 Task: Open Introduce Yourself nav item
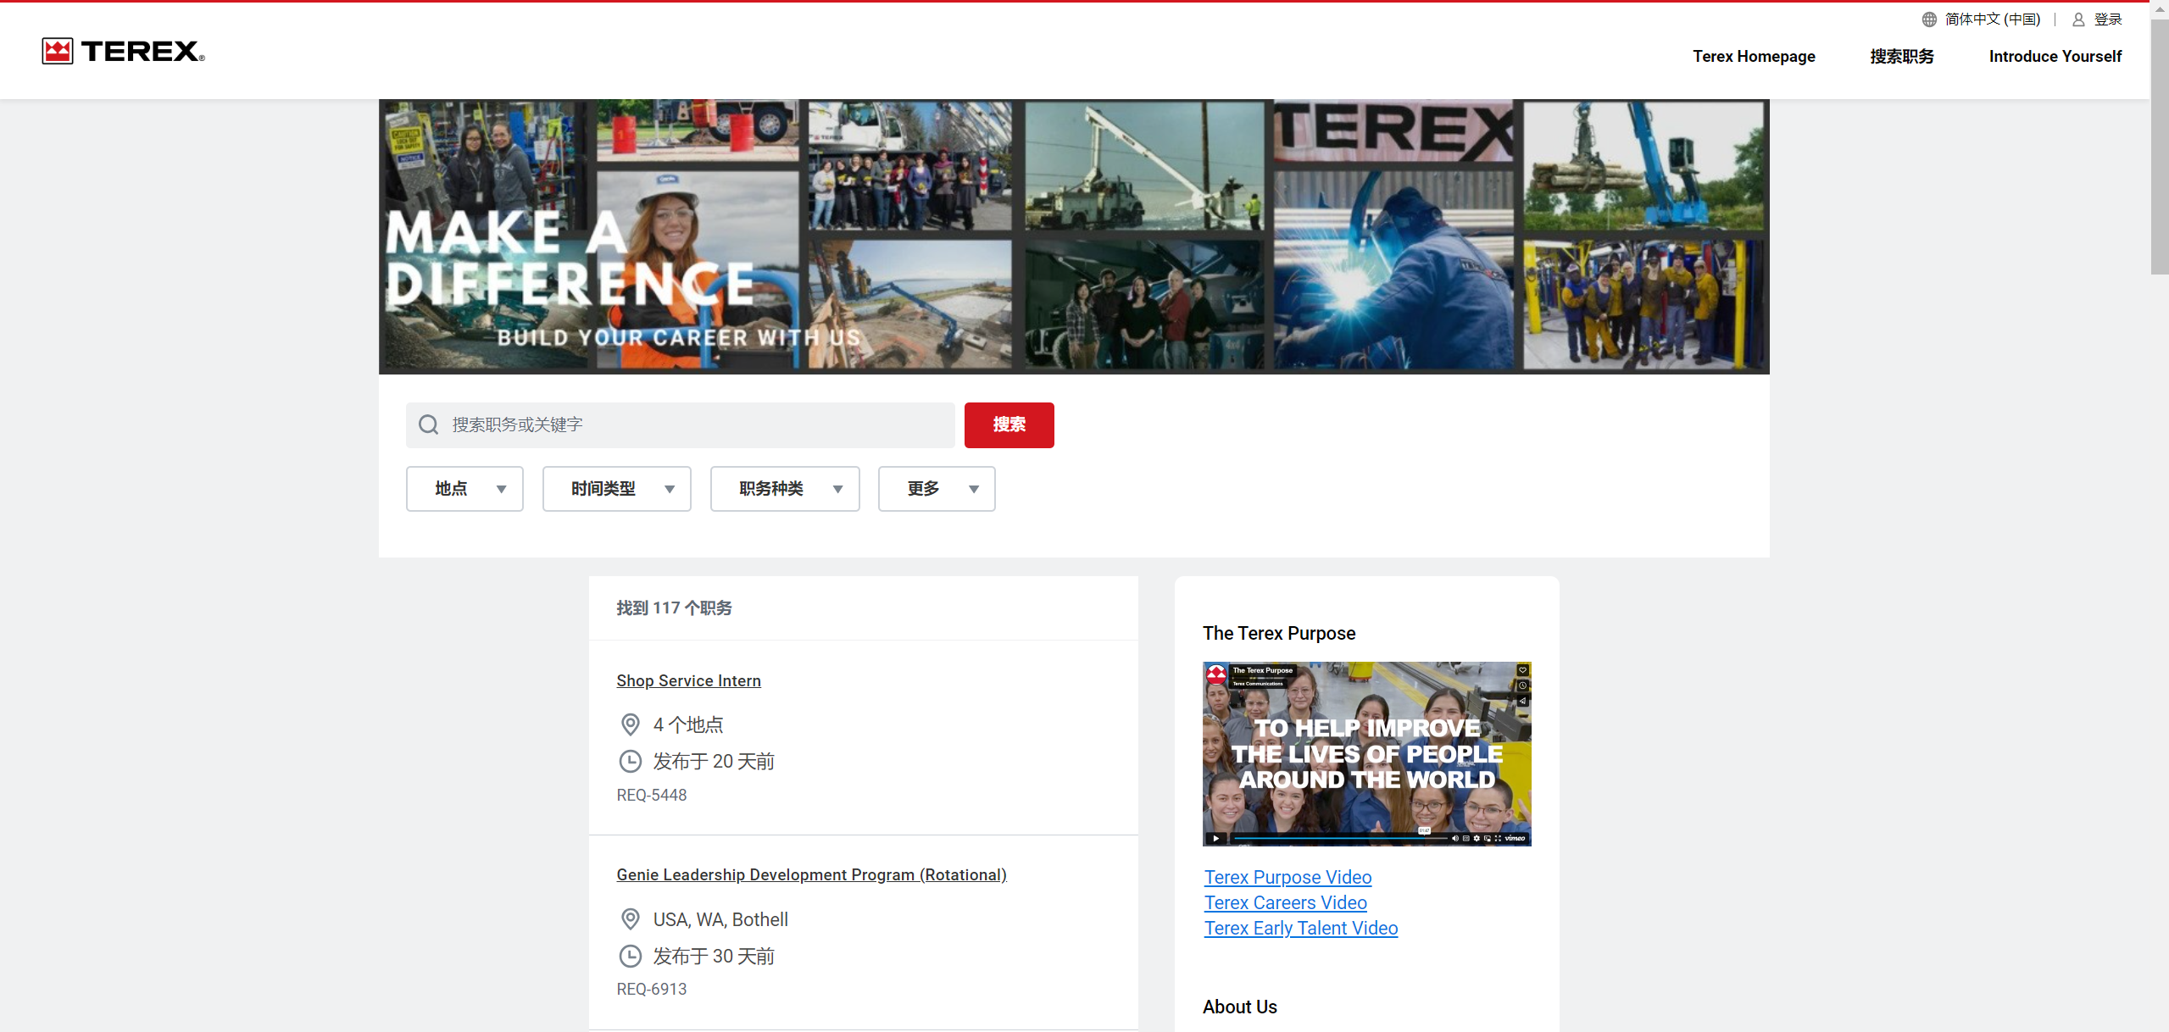click(2055, 57)
